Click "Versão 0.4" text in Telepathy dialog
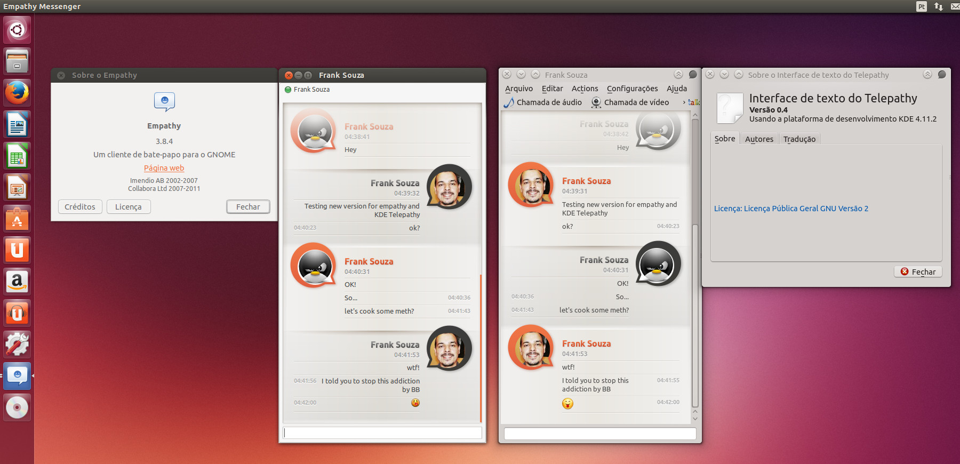The height and width of the screenshot is (464, 960). point(768,110)
